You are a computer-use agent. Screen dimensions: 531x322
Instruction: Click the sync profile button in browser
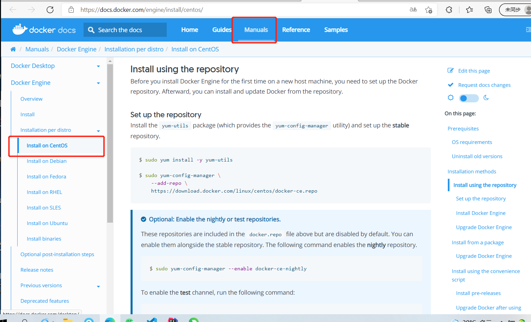[x=516, y=10]
